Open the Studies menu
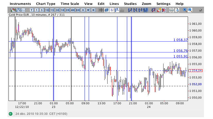Screen dimensions: 213x119 tap(130, 4)
